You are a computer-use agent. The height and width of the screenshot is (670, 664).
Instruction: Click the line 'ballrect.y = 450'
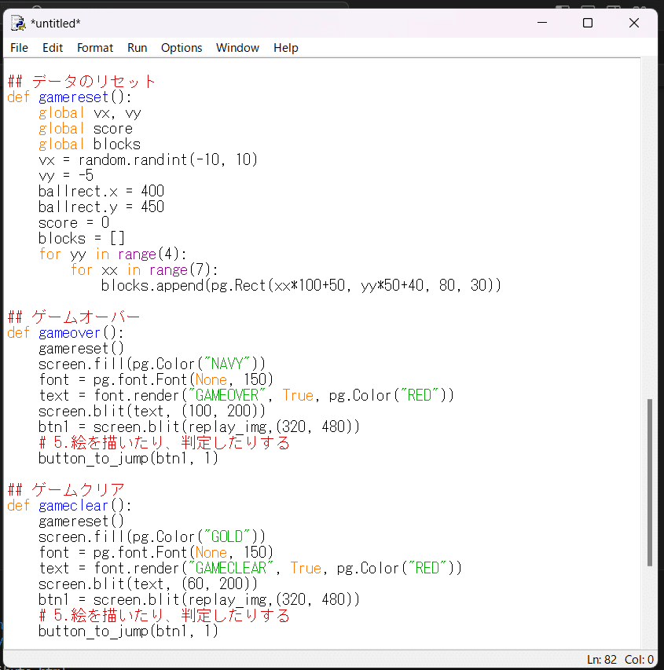pos(101,207)
